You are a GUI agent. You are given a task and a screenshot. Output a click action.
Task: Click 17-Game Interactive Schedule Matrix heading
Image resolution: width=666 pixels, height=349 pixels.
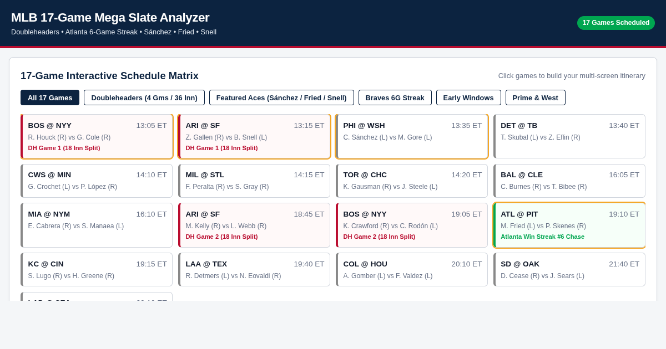(109, 76)
